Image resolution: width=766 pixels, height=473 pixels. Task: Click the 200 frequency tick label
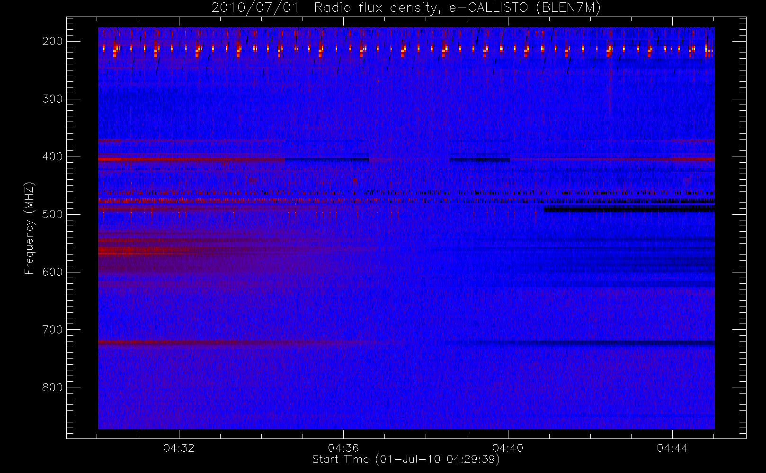click(53, 41)
